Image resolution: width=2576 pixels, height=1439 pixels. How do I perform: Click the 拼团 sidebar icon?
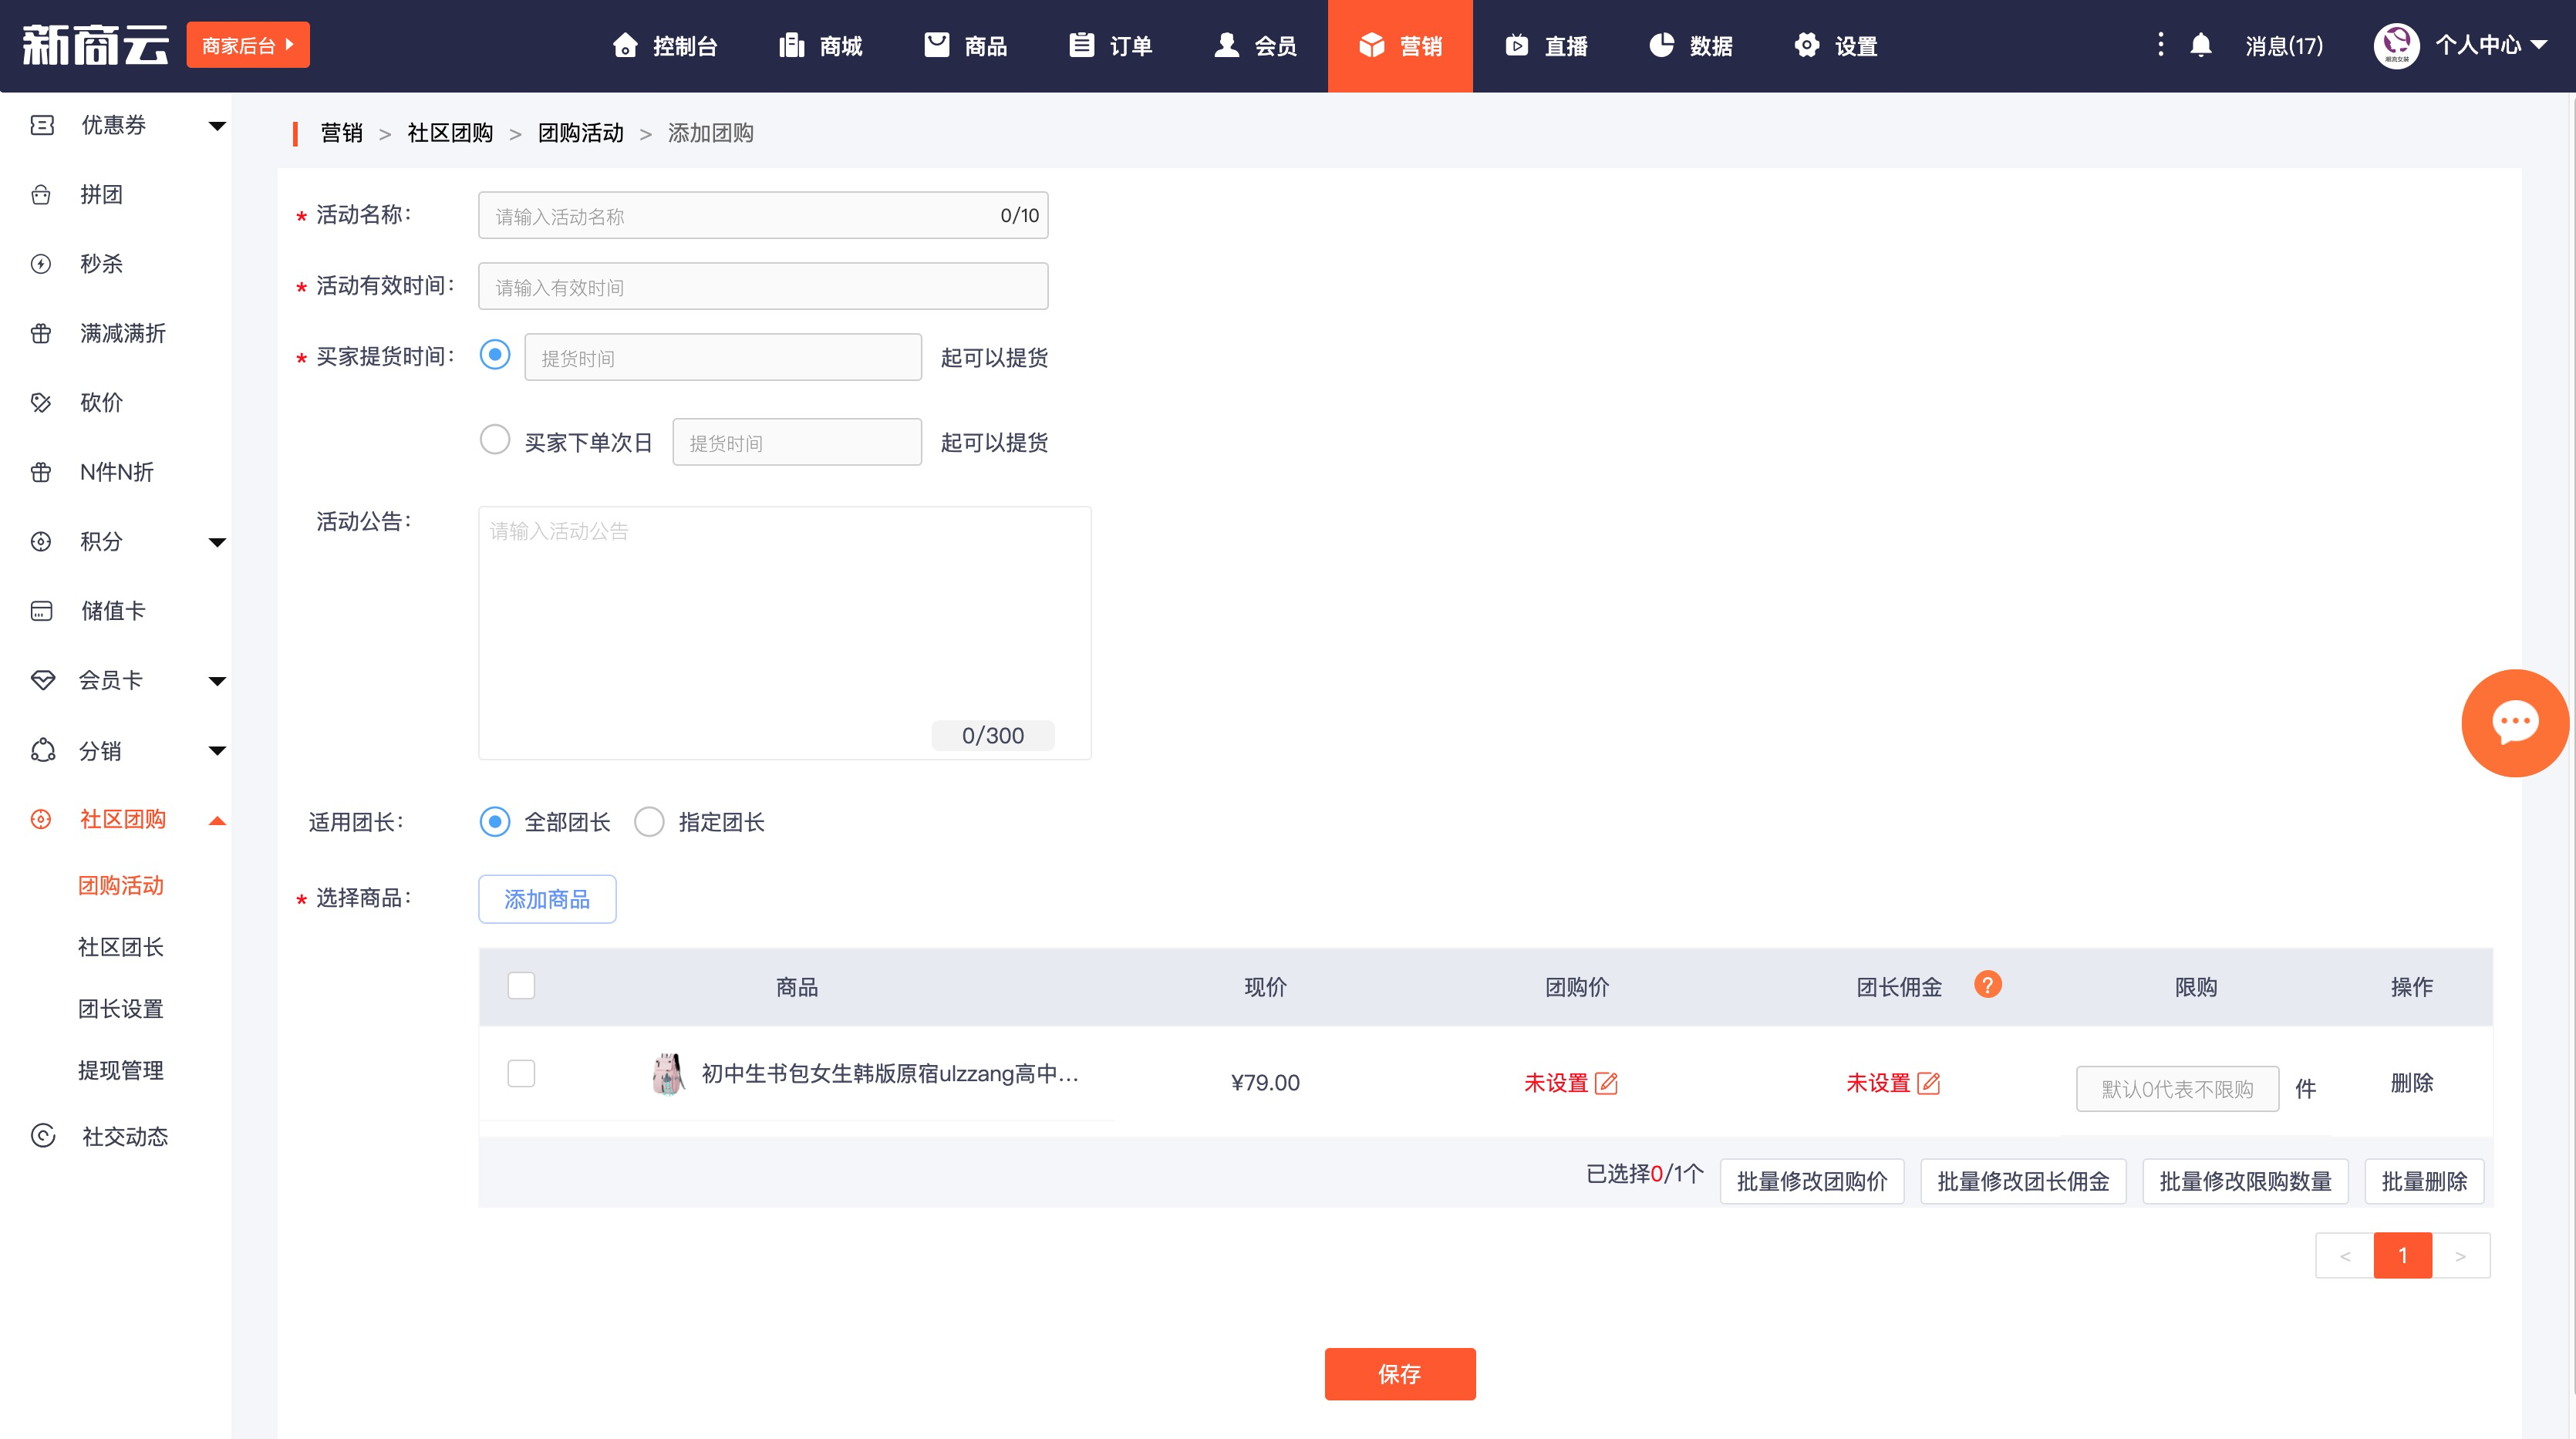(x=41, y=195)
